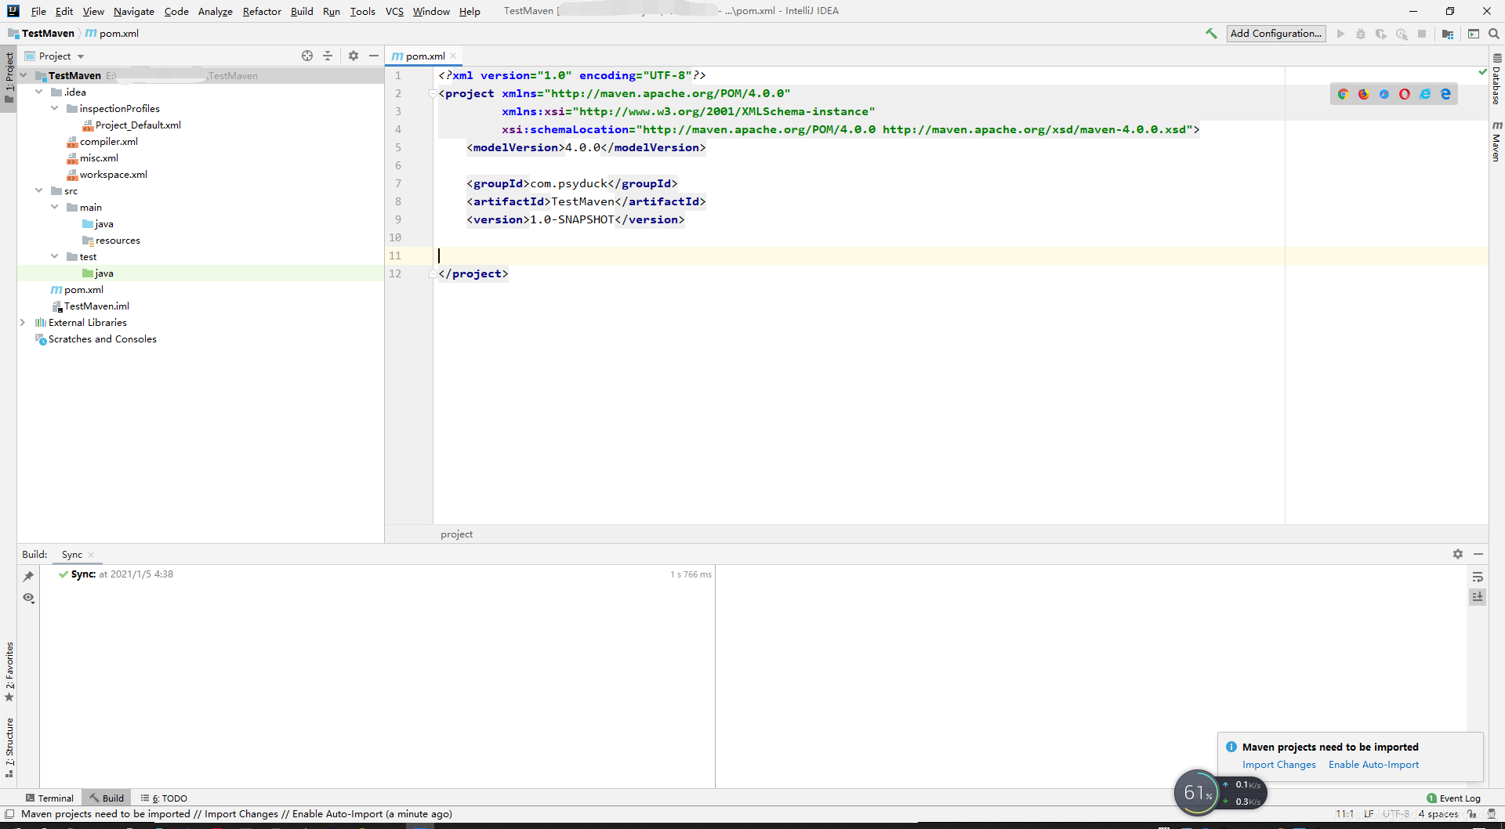Screen dimensions: 1505x829
Task: Click the Build project hammer icon
Action: pyautogui.click(x=1211, y=34)
